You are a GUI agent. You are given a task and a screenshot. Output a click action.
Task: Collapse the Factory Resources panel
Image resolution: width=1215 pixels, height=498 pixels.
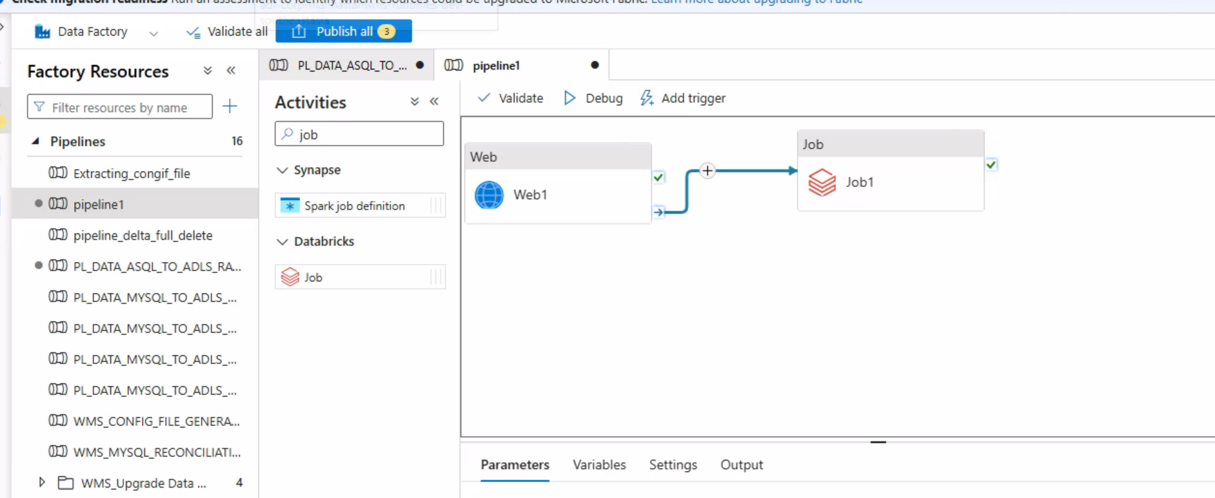pyautogui.click(x=231, y=71)
